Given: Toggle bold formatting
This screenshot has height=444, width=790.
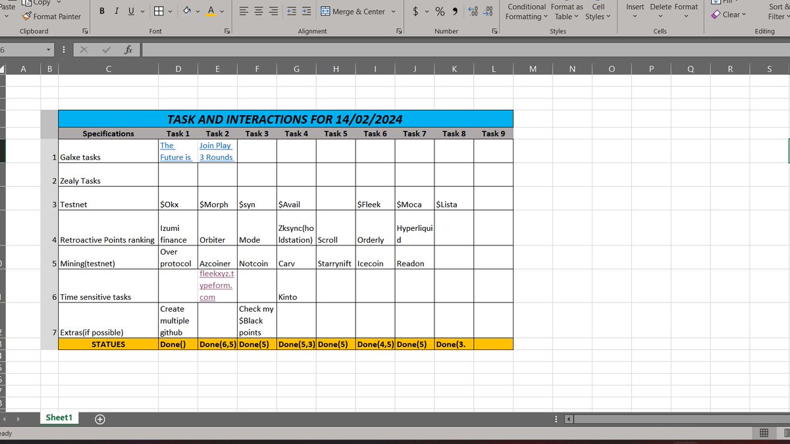Looking at the screenshot, I should click(x=102, y=11).
